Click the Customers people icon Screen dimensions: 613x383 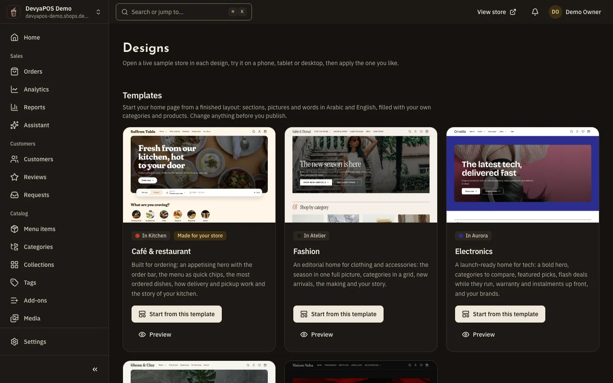14,159
